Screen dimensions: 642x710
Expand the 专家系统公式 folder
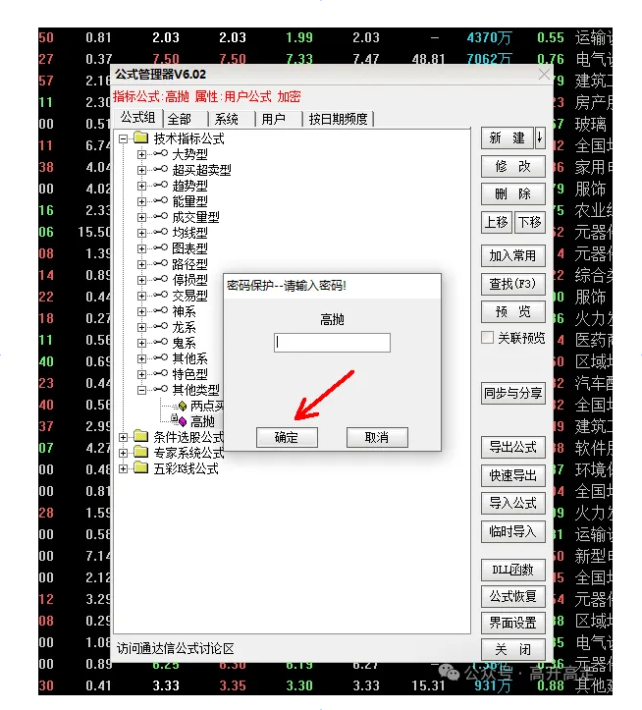click(x=123, y=453)
